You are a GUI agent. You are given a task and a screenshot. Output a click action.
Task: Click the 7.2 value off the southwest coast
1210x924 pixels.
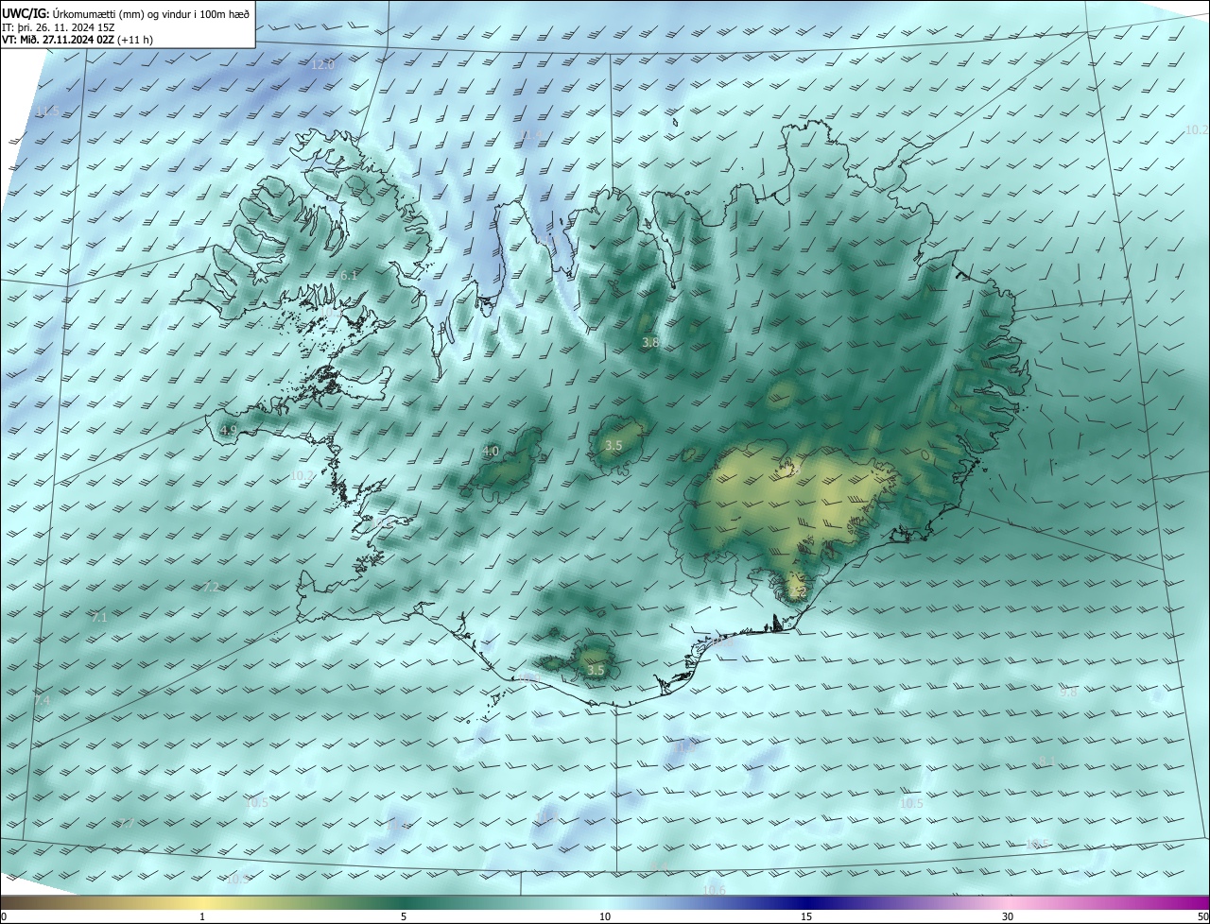click(210, 587)
